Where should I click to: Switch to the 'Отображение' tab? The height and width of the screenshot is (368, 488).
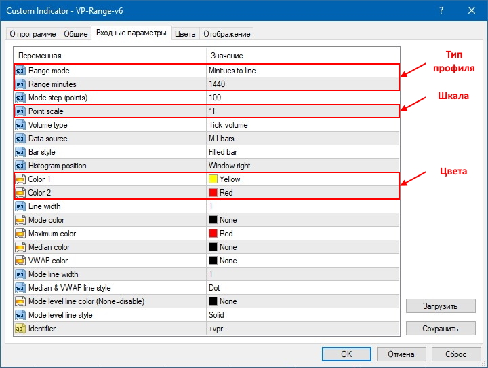click(x=226, y=34)
